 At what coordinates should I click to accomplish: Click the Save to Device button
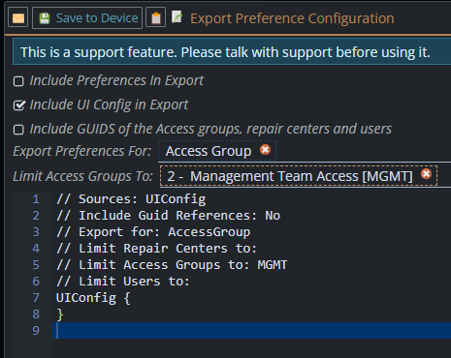87,18
